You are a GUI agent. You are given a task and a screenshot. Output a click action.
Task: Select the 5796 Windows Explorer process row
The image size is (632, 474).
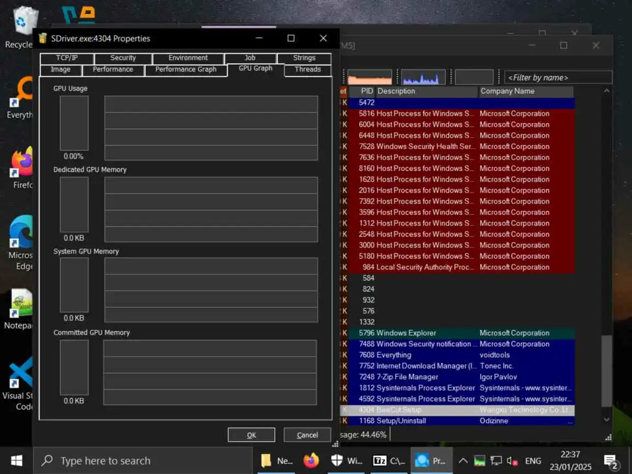458,333
